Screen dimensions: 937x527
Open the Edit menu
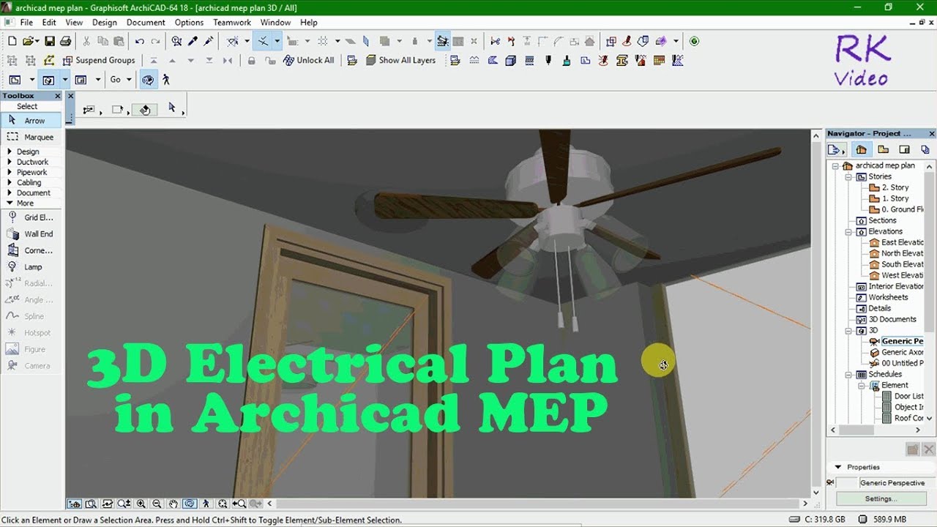tap(49, 23)
